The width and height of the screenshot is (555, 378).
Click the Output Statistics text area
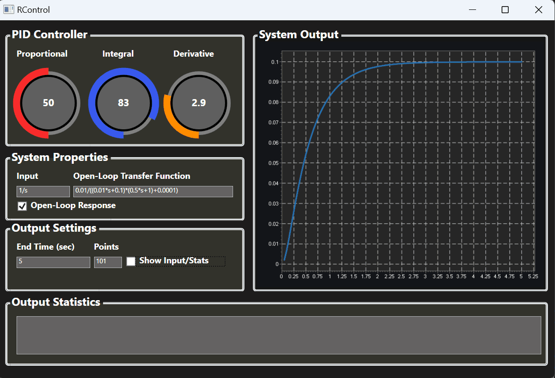278,335
